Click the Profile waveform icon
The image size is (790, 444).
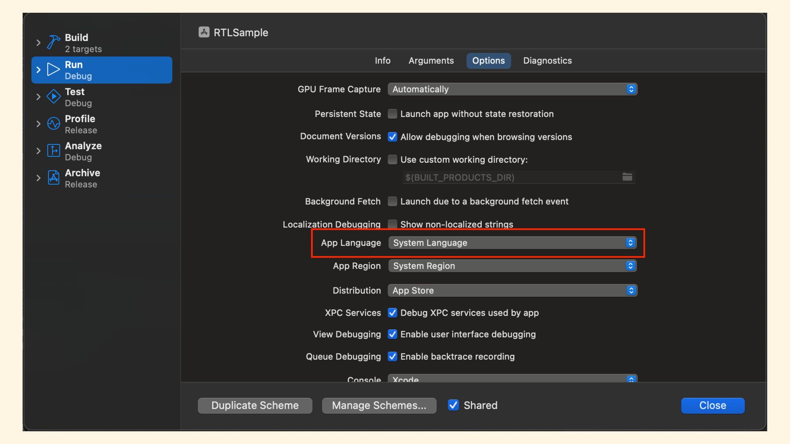click(53, 123)
